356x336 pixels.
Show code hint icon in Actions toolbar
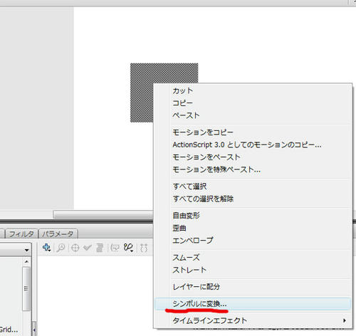point(115,248)
